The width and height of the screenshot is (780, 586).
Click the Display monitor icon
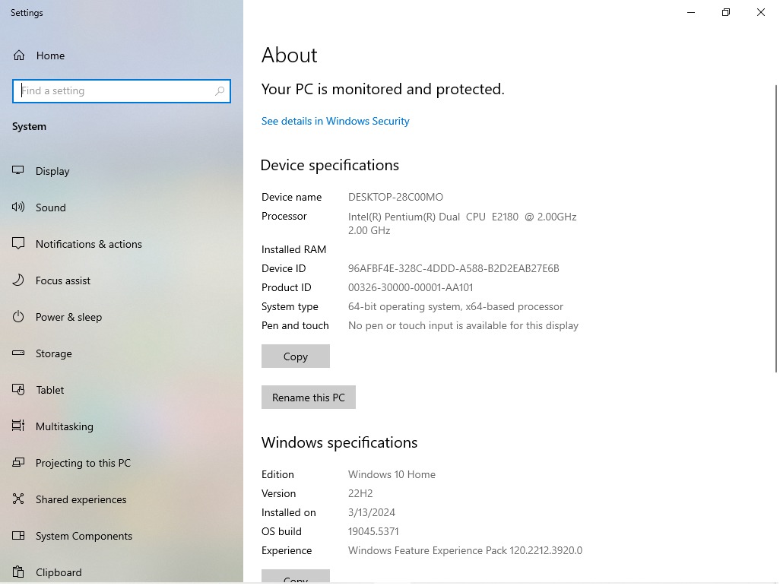pyautogui.click(x=19, y=171)
